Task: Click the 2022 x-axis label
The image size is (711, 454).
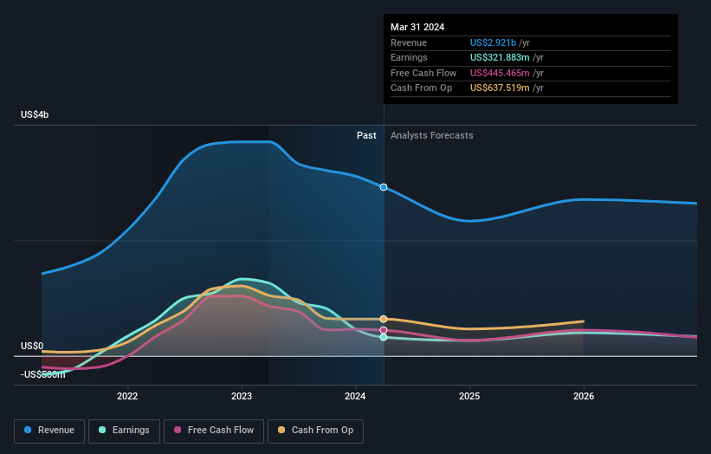Action: click(x=127, y=396)
